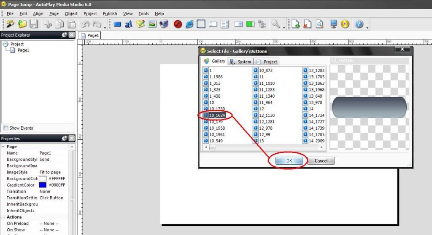Click the Open project folder icon
Image resolution: width=432 pixels, height=235 pixels.
coord(22,24)
